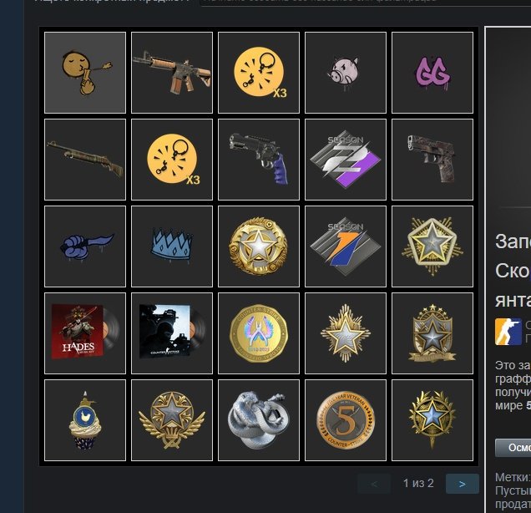Select the sawed-off shotgun skin item
This screenshot has height=513, width=531.
tap(85, 160)
